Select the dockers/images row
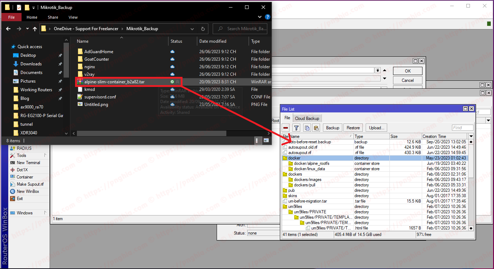The image size is (494, 269). pyautogui.click(x=375, y=180)
